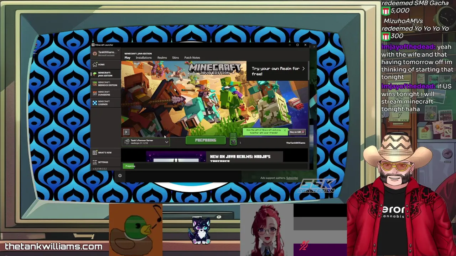Image resolution: width=456 pixels, height=256 pixels.
Task: Switch to the Skins tab
Action: coord(175,58)
